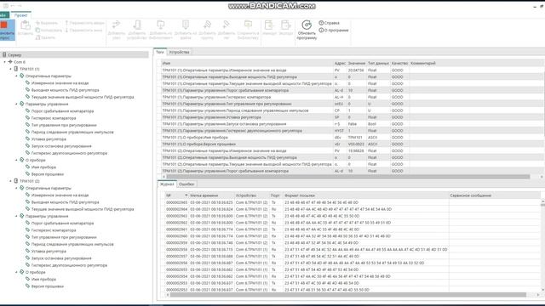Viewport: 545px width, 306px height.
Task: Click the Качество column header
Action: (x=399, y=63)
